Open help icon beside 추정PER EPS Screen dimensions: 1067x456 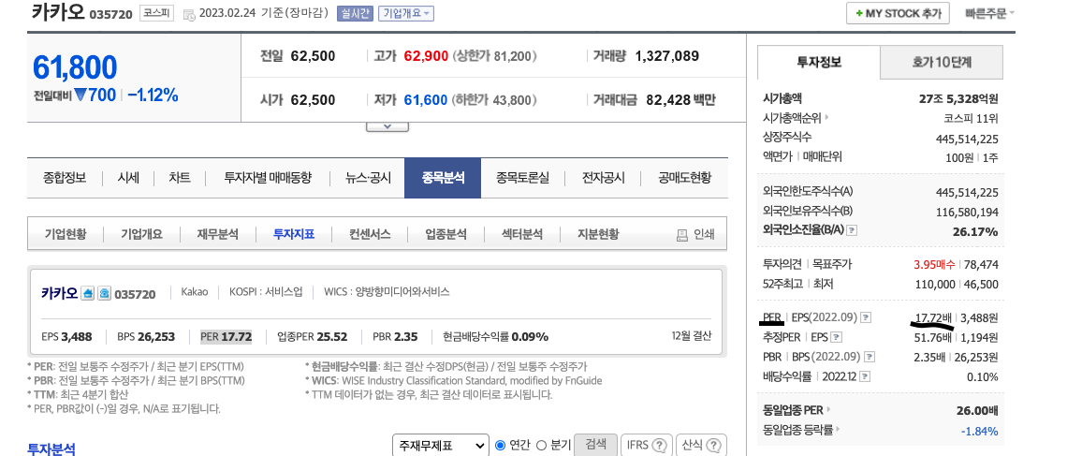(837, 337)
